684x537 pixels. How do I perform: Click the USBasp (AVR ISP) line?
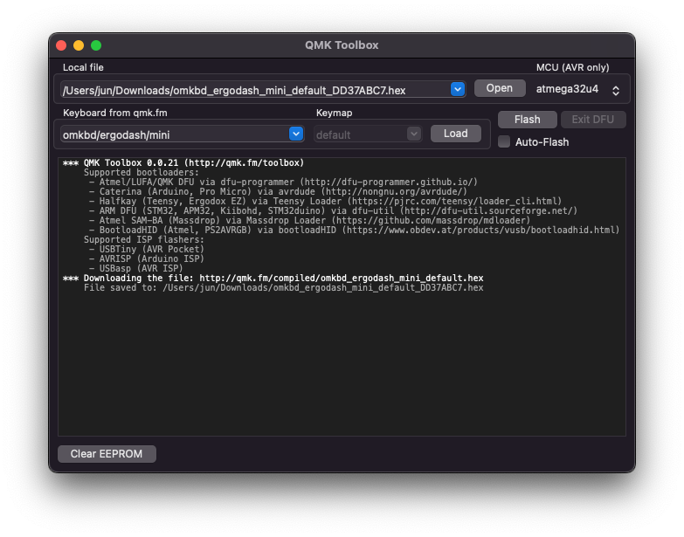tap(136, 269)
